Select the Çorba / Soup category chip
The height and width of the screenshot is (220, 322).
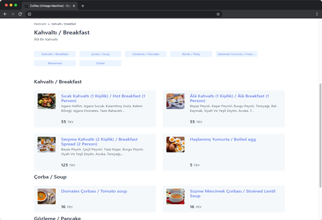tap(100, 54)
